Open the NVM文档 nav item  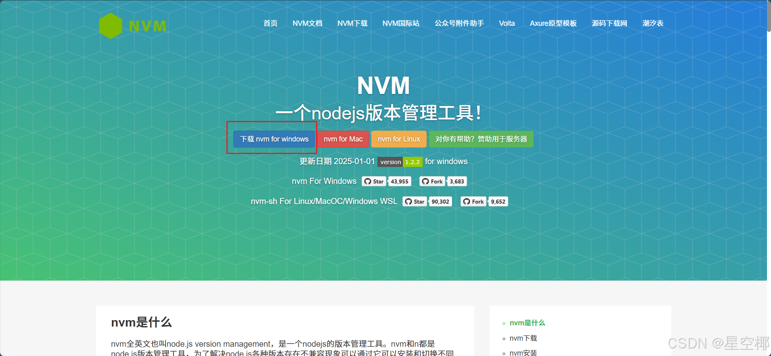307,23
